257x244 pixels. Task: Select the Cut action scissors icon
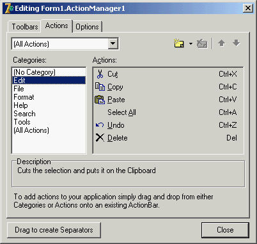(100, 74)
